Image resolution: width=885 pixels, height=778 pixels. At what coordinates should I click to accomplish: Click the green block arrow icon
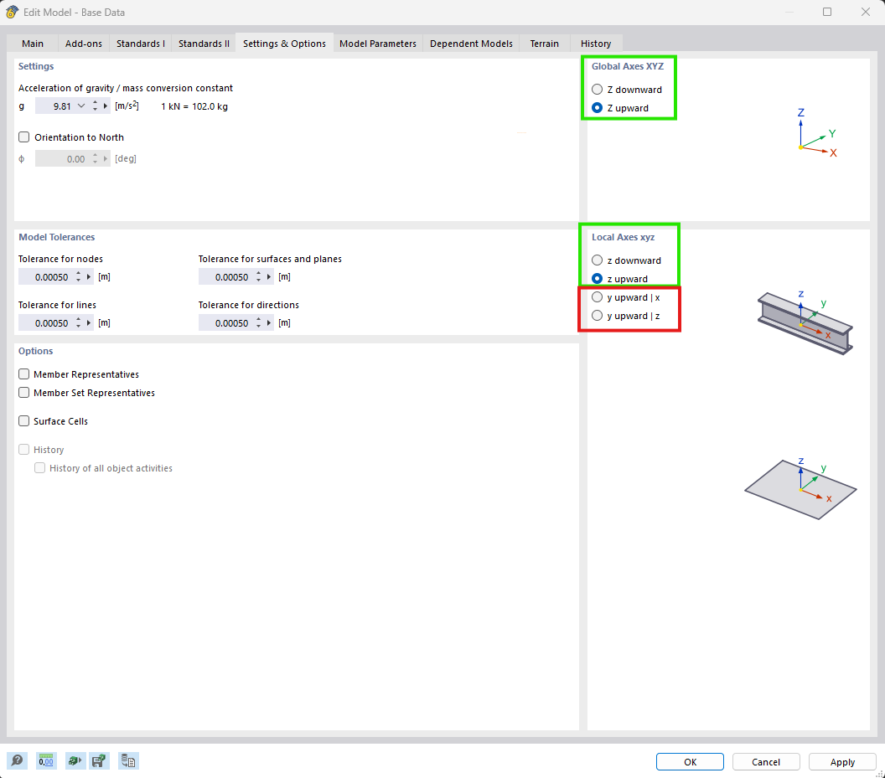(x=75, y=760)
